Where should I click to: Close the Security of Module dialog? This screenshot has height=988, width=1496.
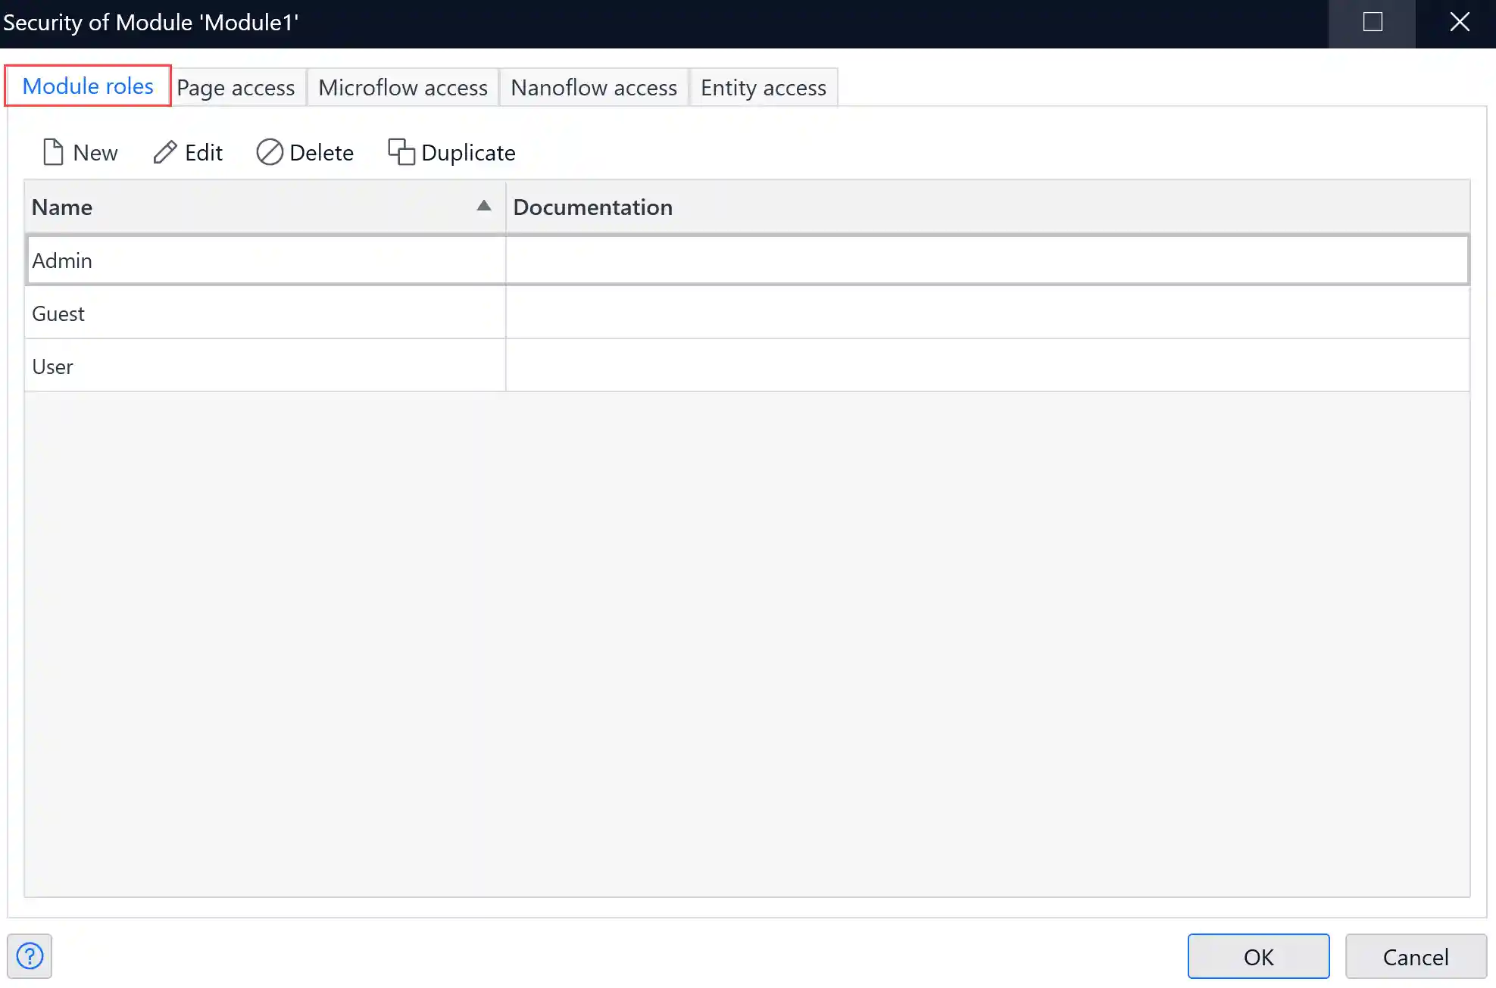tap(1459, 22)
